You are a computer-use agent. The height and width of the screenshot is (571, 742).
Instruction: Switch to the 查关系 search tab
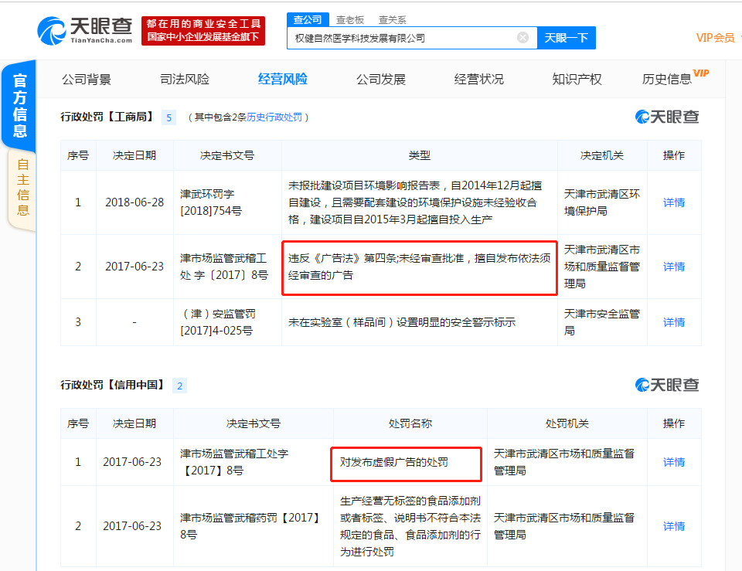[x=392, y=19]
